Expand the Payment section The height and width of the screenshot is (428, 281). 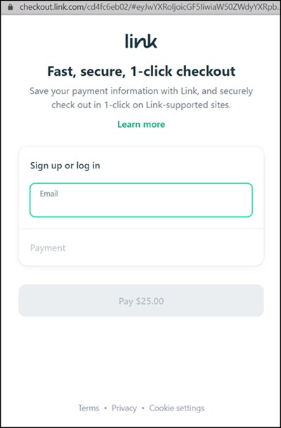pyautogui.click(x=141, y=248)
